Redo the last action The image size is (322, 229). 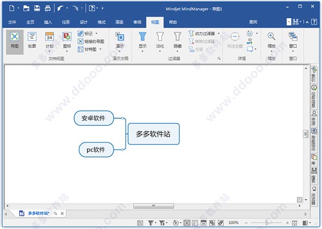tap(75, 8)
